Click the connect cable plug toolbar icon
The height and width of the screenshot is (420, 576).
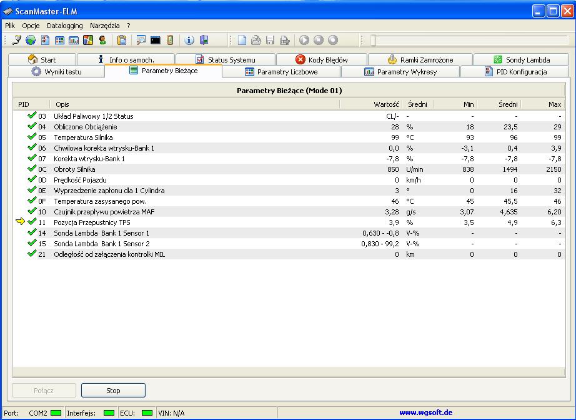coord(16,40)
